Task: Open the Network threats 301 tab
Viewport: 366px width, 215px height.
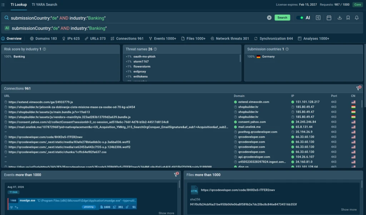Action: pyautogui.click(x=230, y=39)
